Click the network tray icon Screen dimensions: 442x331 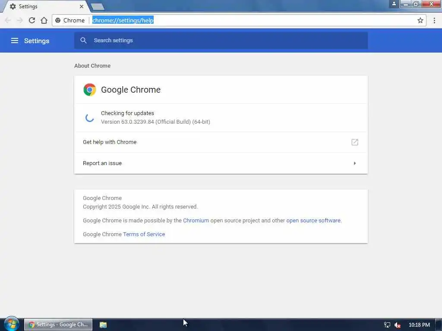pos(387,325)
